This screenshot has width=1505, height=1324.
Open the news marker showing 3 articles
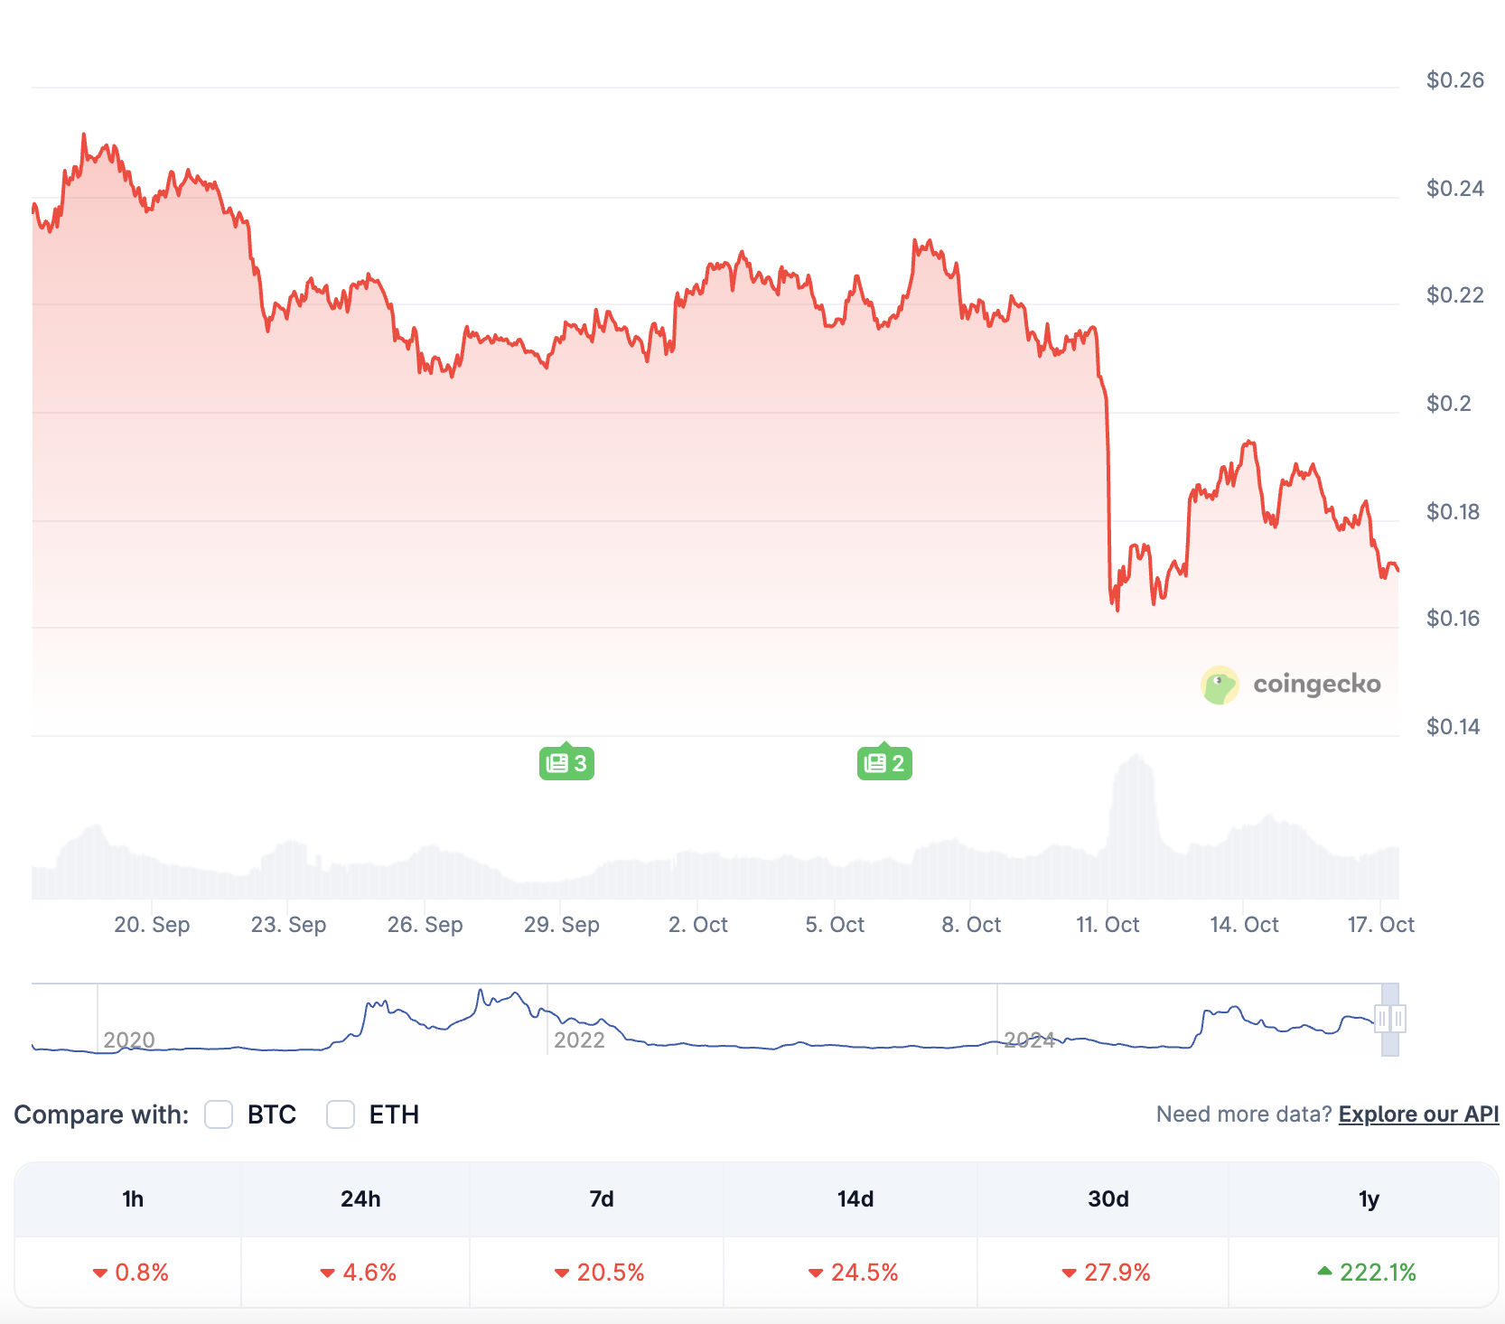tap(566, 763)
